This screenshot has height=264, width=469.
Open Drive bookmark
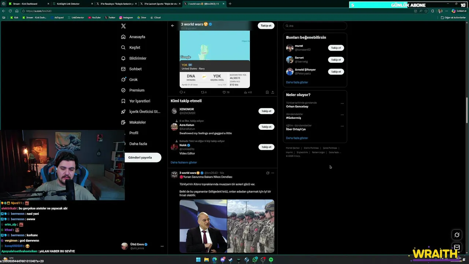coord(141,18)
